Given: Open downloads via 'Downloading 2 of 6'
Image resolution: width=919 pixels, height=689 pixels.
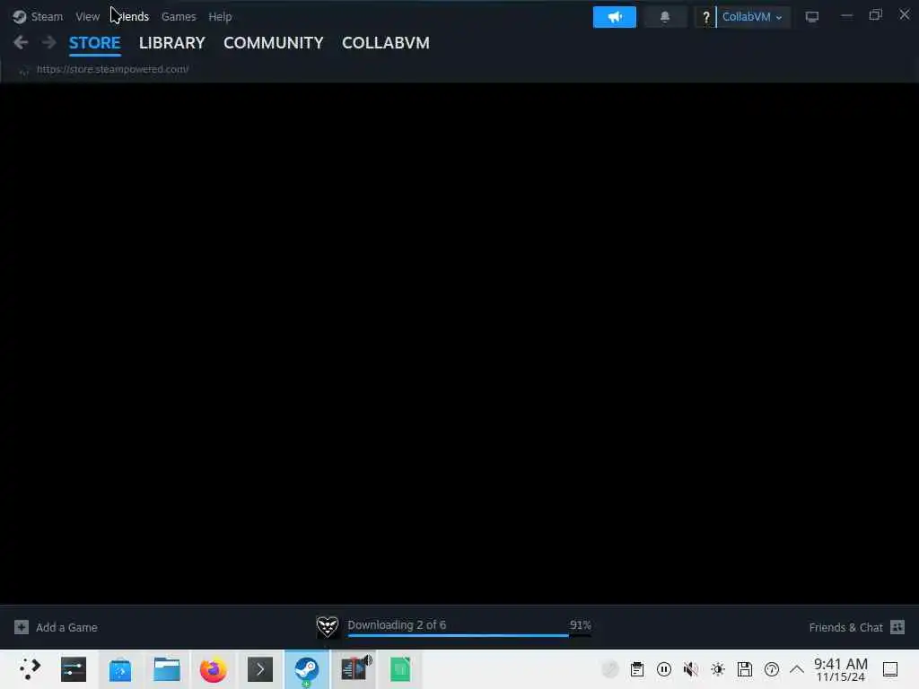Looking at the screenshot, I should [x=397, y=624].
